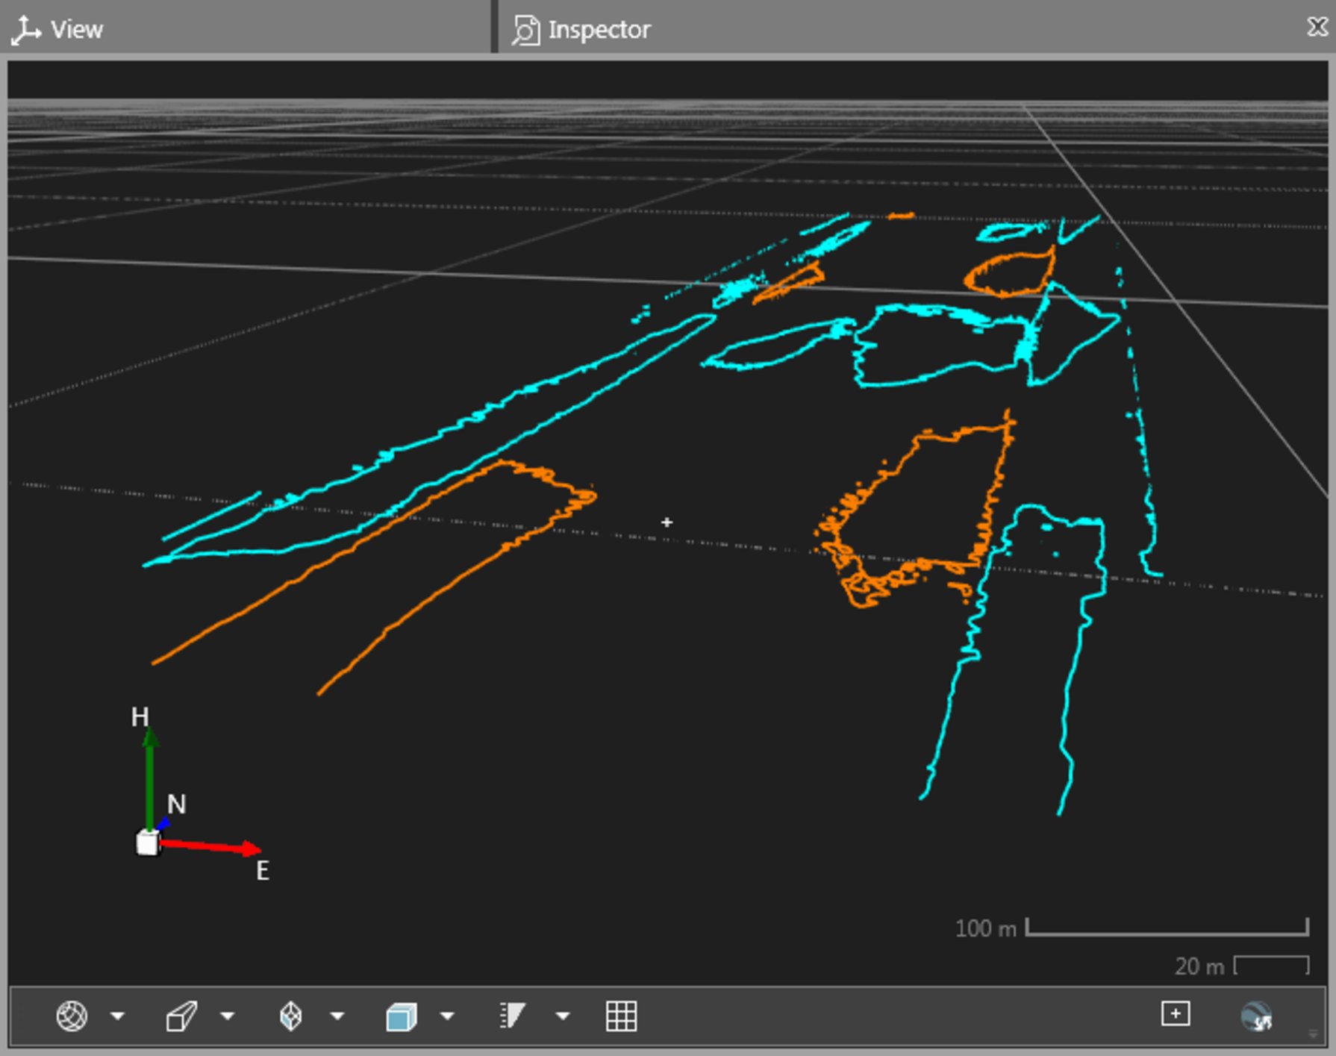Click the white cube at gizmo origin

coord(148,843)
